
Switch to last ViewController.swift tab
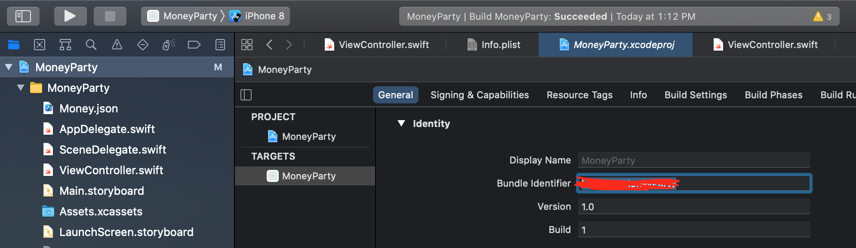(765, 45)
